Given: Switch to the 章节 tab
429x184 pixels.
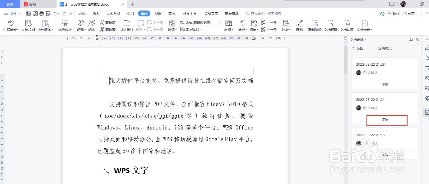Looking at the screenshot, I should pos(172,13).
